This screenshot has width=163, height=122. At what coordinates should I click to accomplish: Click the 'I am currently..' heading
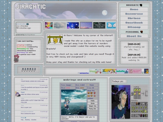[25, 41]
